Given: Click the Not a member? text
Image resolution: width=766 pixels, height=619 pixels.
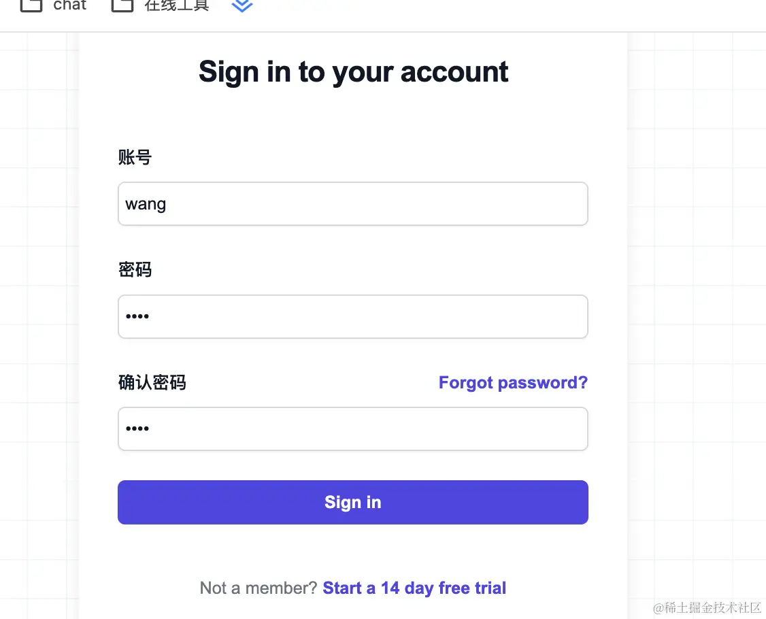Looking at the screenshot, I should point(259,588).
